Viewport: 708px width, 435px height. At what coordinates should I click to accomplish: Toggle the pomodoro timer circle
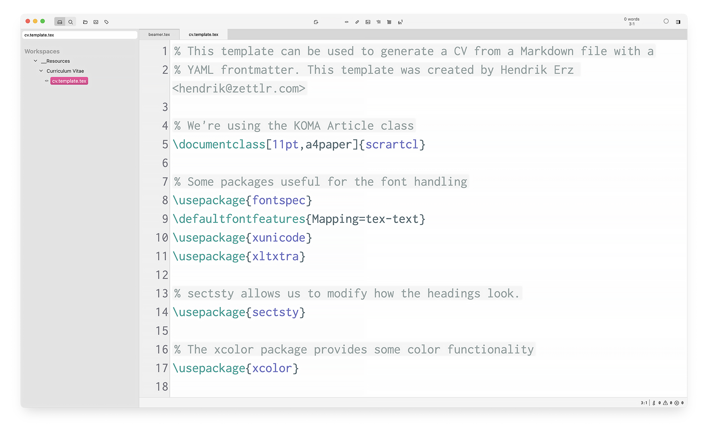tap(666, 21)
